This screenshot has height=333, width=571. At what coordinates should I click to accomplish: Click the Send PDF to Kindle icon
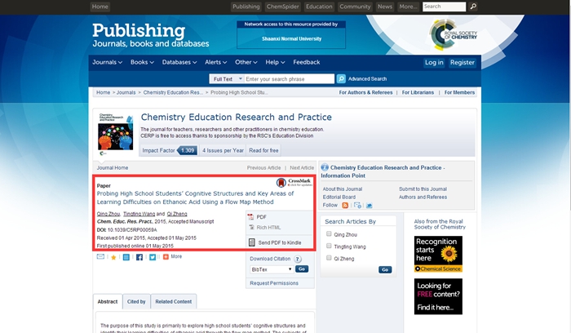point(251,242)
